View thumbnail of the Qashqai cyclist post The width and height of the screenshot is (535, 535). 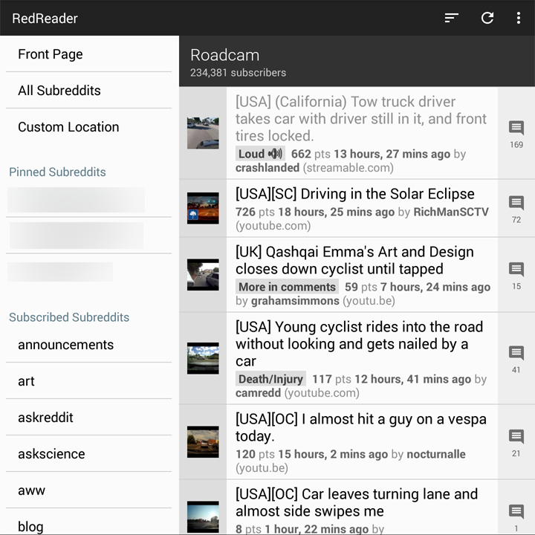(x=203, y=275)
